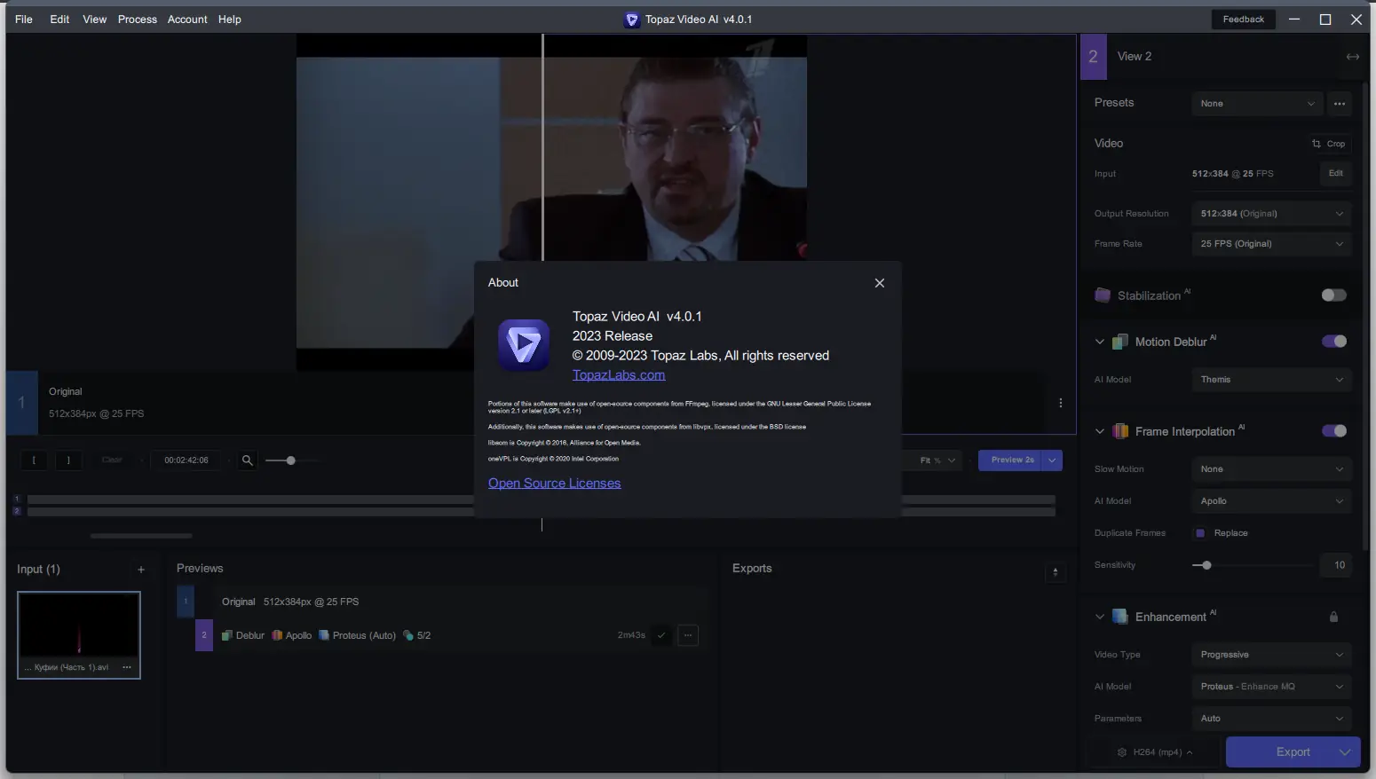Collapse the Motion Deblur section
Screen dimensions: 1376x779
(1100, 342)
